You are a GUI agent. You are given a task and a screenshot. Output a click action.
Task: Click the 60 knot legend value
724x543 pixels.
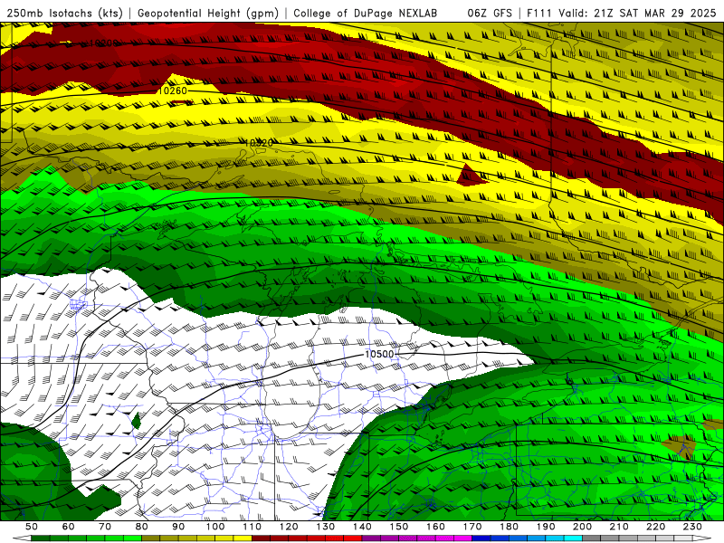[68, 527]
